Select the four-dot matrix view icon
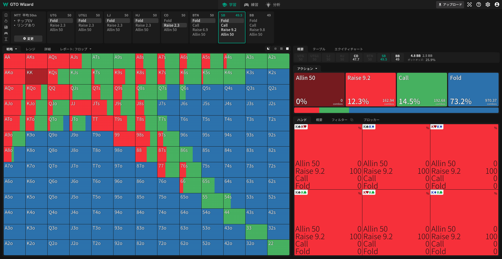Screen dimensions: 502x259 pos(275,49)
